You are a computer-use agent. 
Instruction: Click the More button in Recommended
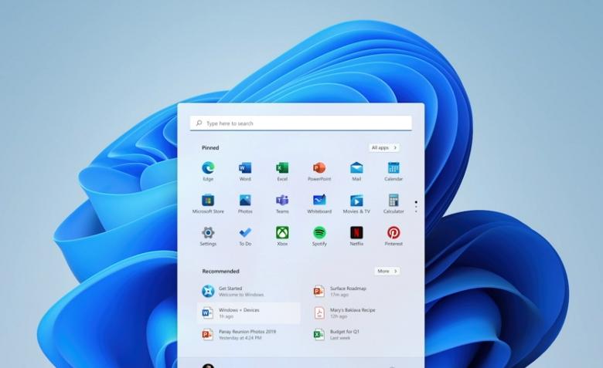point(387,271)
